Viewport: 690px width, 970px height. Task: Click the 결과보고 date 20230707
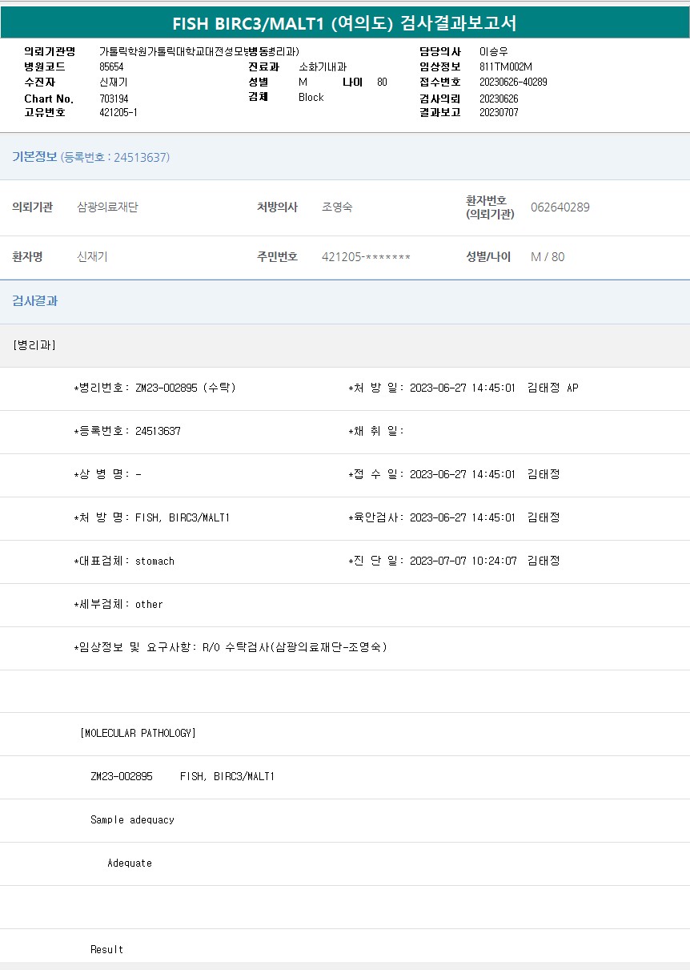[x=499, y=112]
